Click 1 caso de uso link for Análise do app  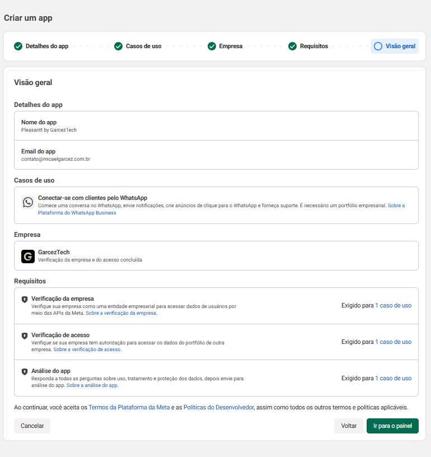pyautogui.click(x=393, y=378)
